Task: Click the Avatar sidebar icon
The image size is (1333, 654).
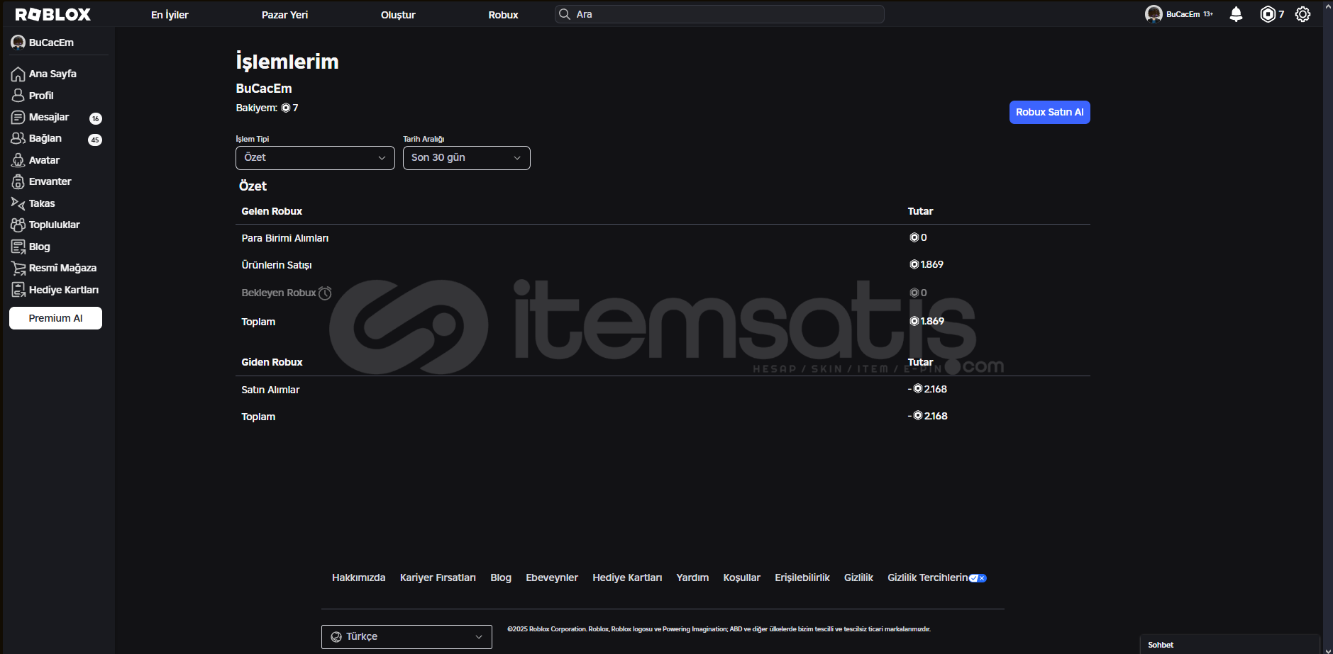Action: point(18,160)
